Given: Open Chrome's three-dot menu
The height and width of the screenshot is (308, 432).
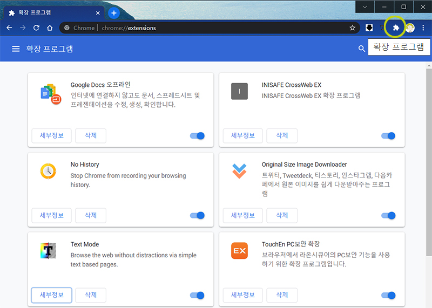Looking at the screenshot, I should 423,28.
